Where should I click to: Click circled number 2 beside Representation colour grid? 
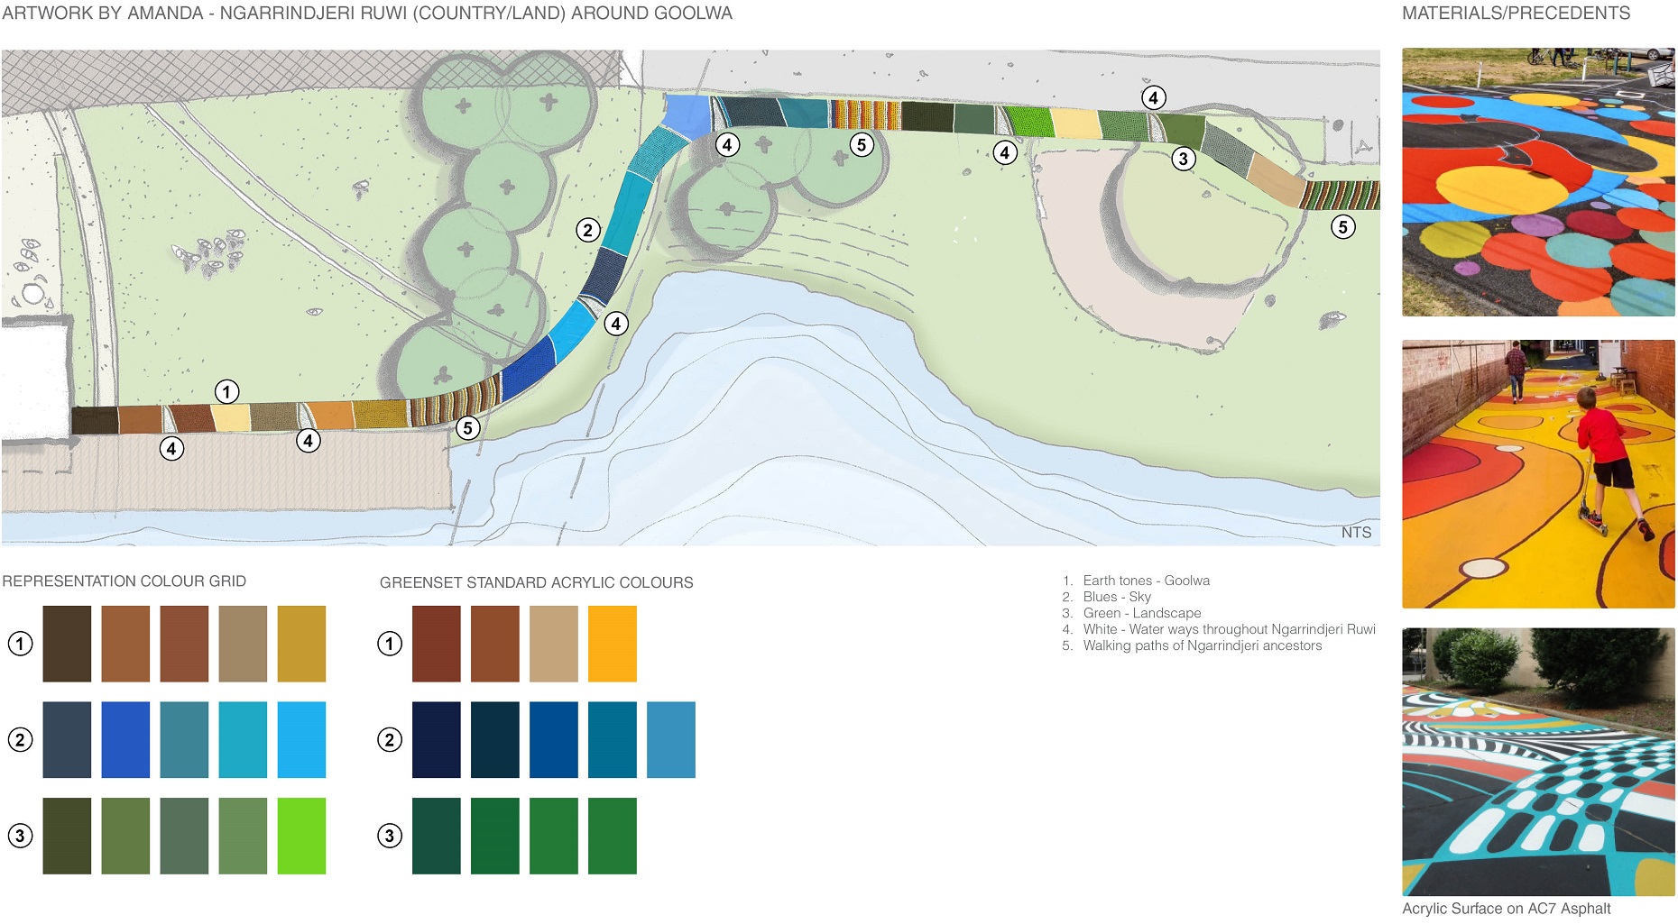(20, 740)
